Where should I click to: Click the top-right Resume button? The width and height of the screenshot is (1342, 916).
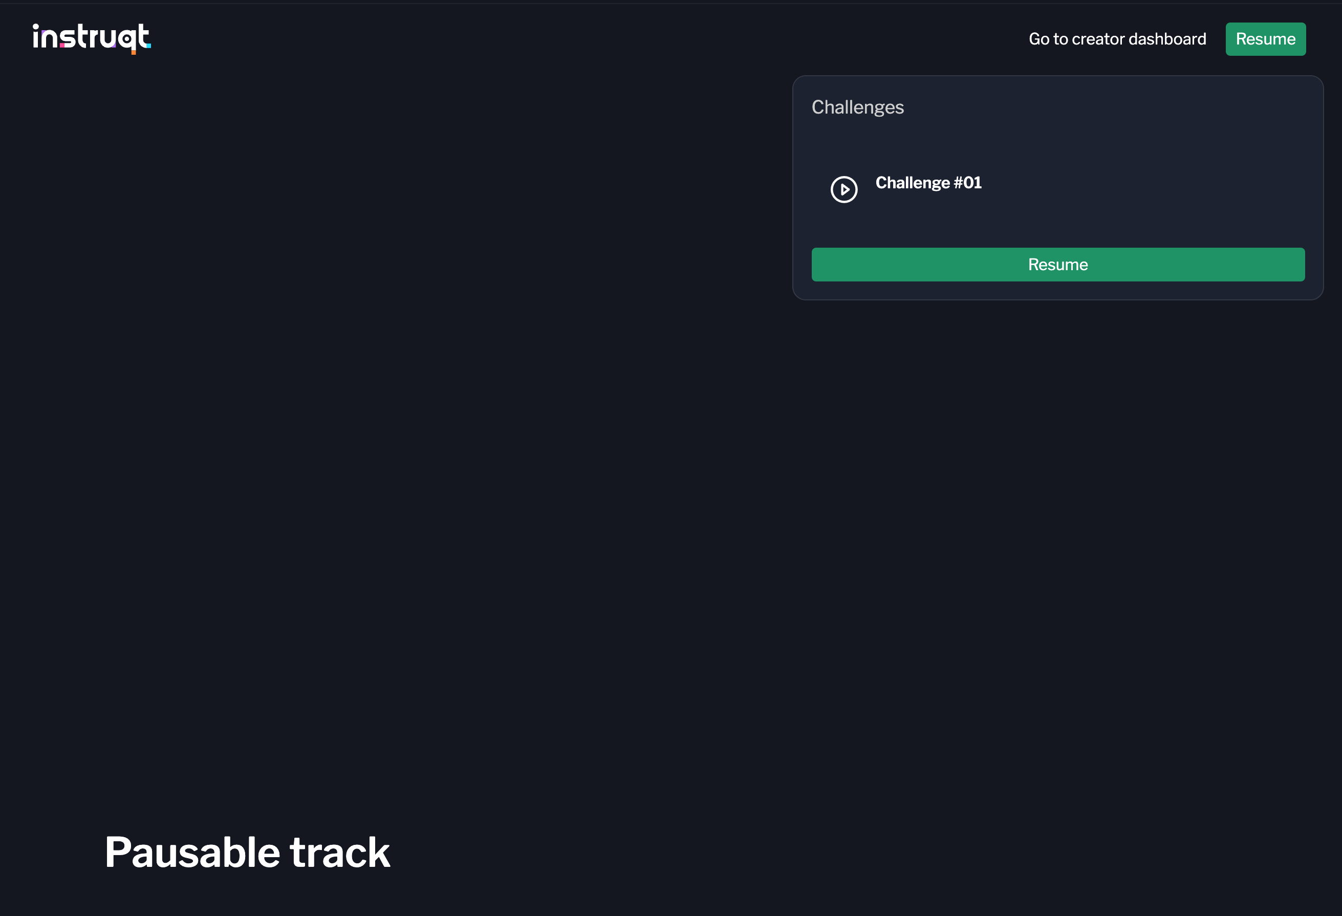click(x=1265, y=39)
